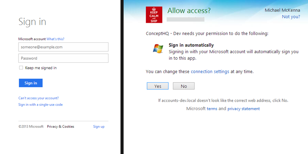
Task: Click the Windows flag icon
Action: (x=158, y=49)
